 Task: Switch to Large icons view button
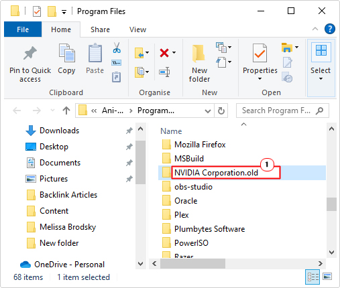click(x=327, y=277)
